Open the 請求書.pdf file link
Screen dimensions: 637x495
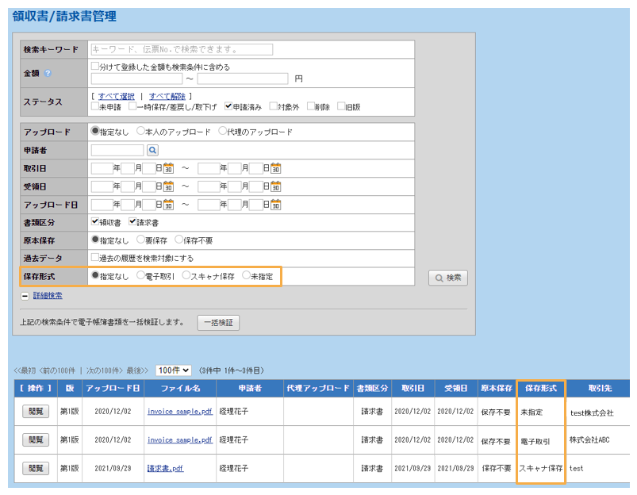pos(165,468)
